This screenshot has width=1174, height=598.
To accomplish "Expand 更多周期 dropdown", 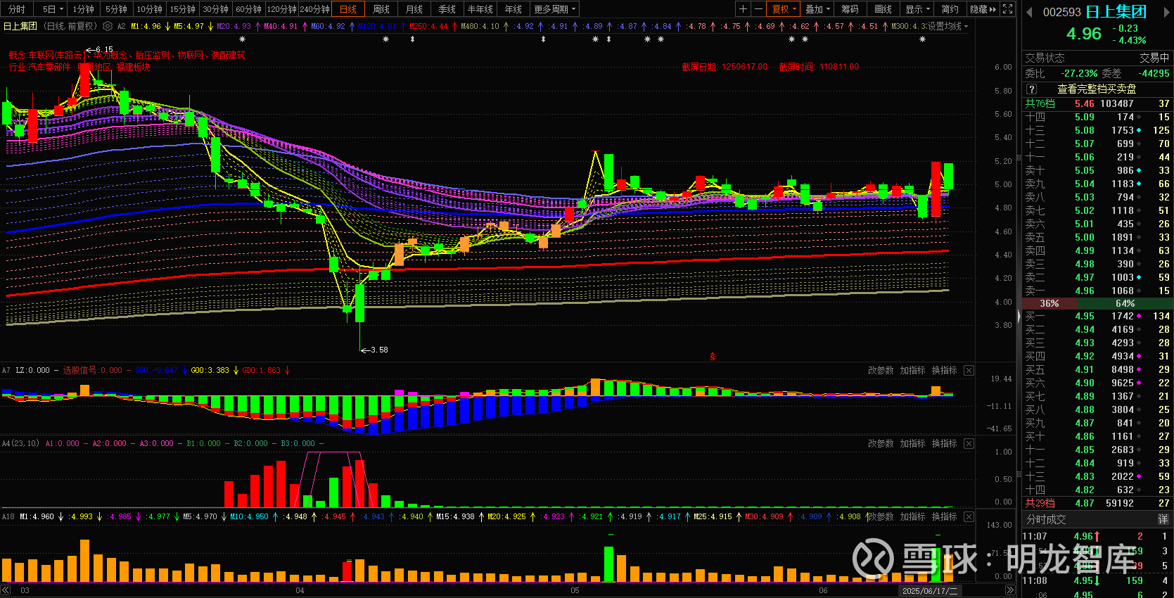I will point(554,9).
